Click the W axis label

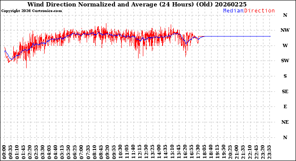click(x=285, y=46)
